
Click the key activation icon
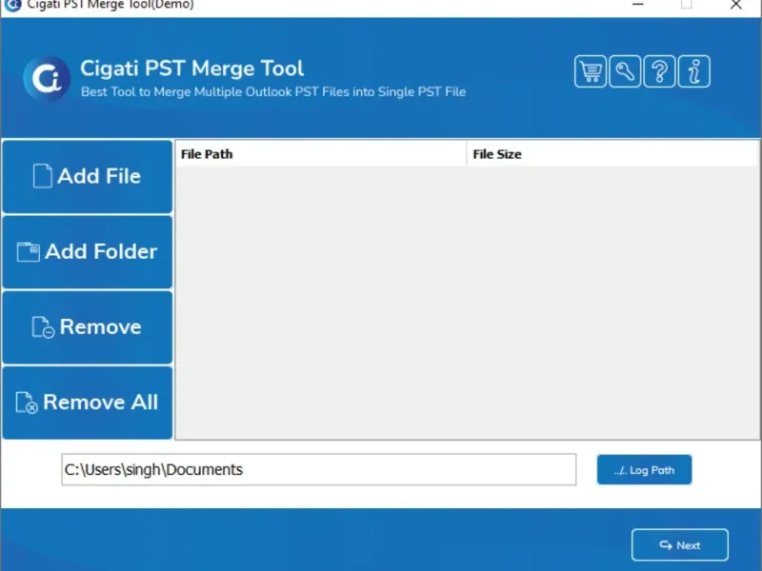point(625,71)
